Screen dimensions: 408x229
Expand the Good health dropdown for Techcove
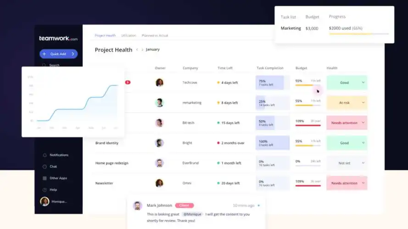(363, 83)
